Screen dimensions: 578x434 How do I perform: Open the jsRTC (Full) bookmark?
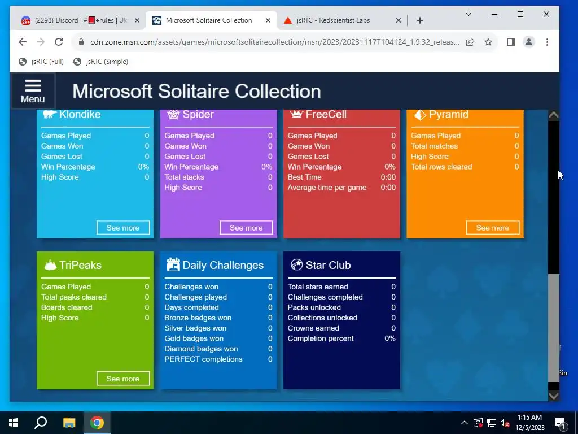41,62
